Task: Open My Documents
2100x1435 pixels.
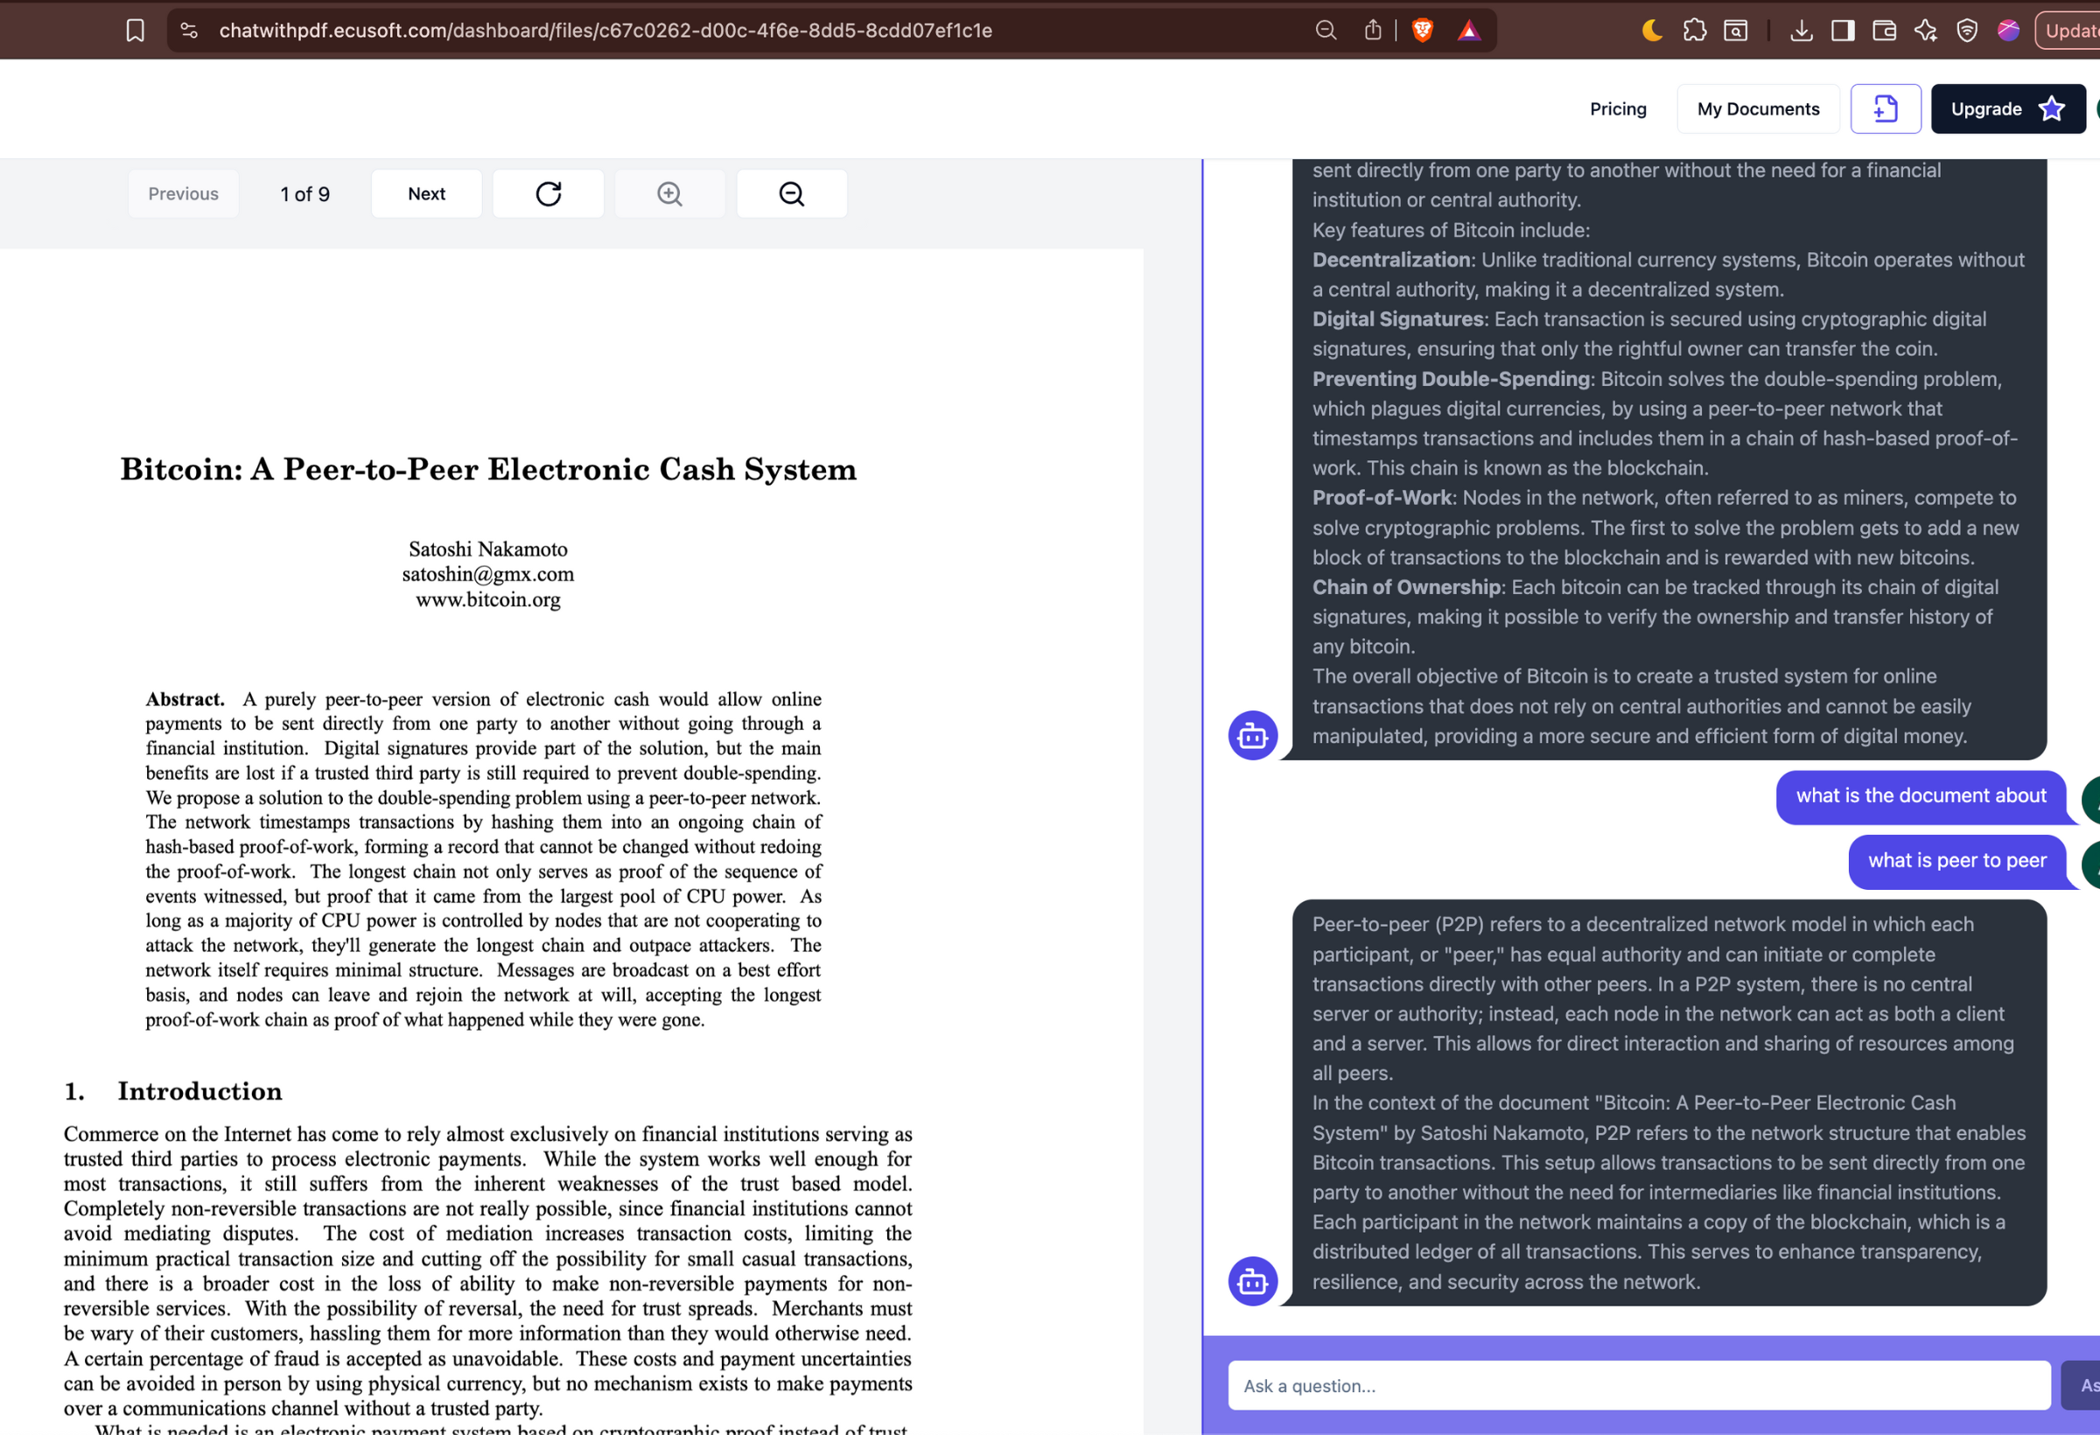Action: click(1758, 108)
